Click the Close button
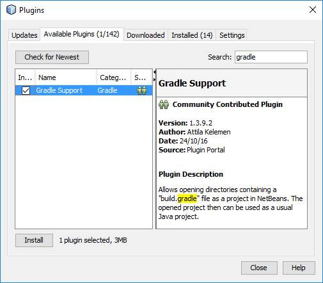The width and height of the screenshot is (323, 283). pyautogui.click(x=259, y=268)
